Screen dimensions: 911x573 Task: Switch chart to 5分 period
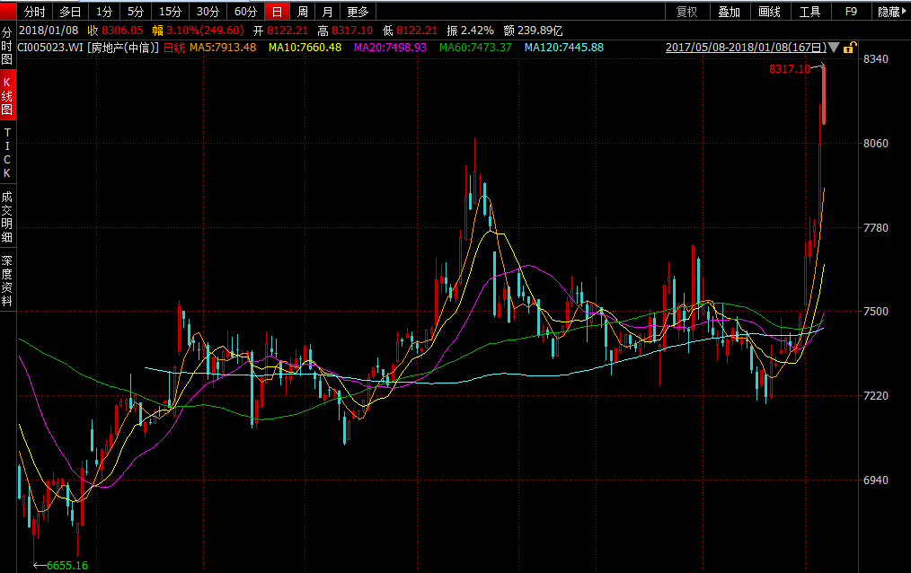[135, 12]
